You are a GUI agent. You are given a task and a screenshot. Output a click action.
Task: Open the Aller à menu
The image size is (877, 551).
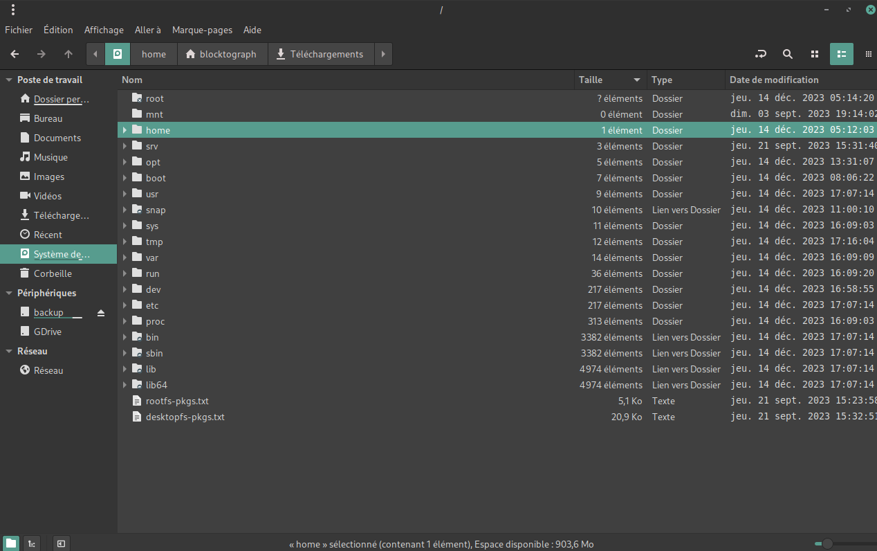[148, 30]
